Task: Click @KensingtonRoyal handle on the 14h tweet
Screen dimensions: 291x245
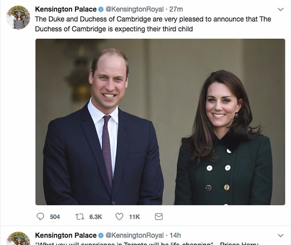Action: point(135,235)
